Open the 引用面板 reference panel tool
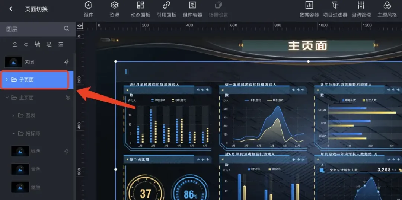Image resolution: width=402 pixels, height=200 pixels. (x=167, y=9)
